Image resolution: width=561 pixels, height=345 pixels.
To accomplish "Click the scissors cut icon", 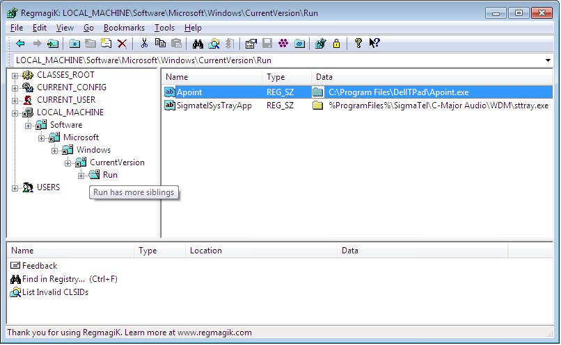I will pos(144,44).
